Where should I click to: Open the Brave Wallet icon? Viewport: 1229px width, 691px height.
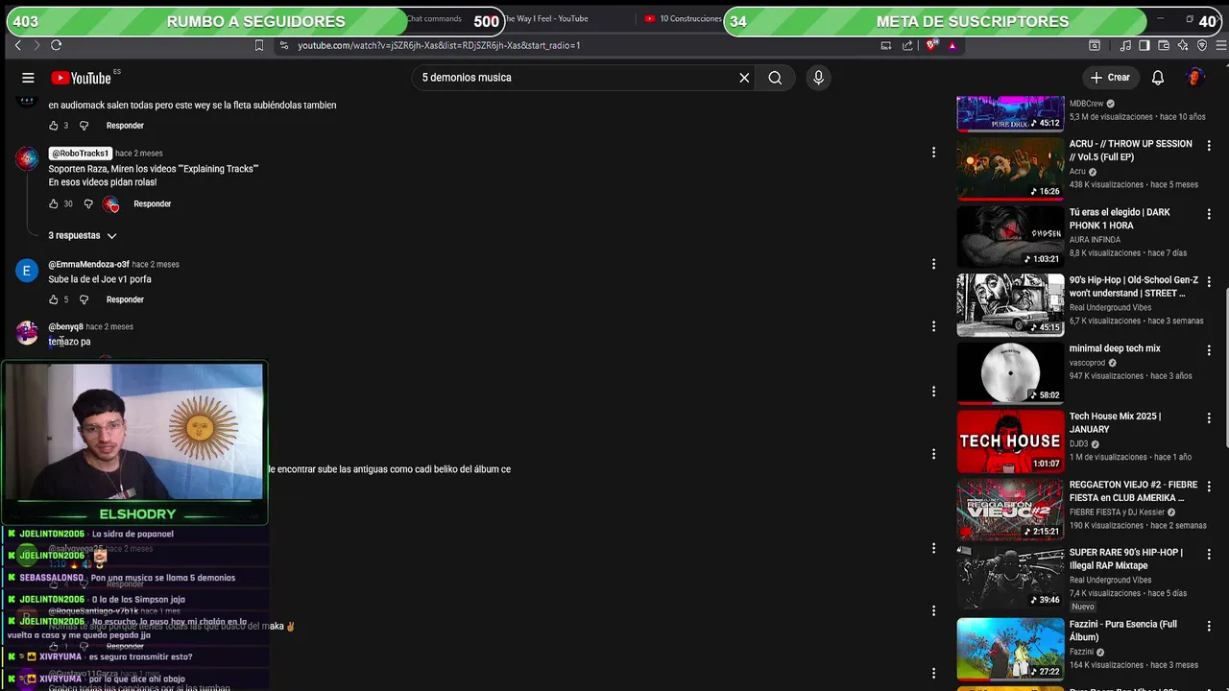pyautogui.click(x=1164, y=45)
